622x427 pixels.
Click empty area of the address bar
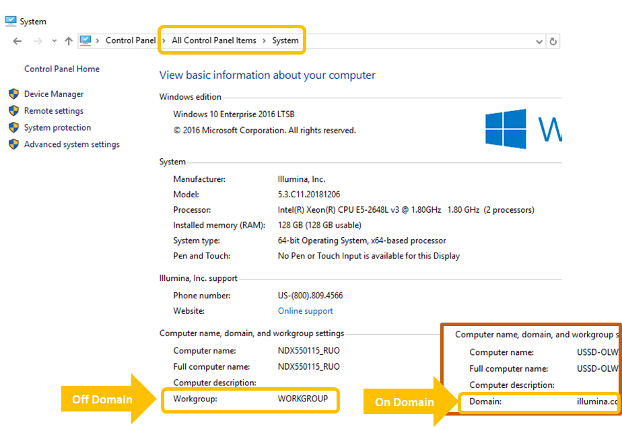(x=417, y=41)
